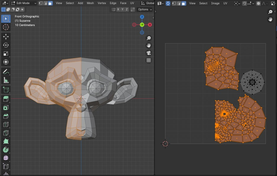Toggle camera view in 3D viewport
Screen dimensions: 277x176
149,53
